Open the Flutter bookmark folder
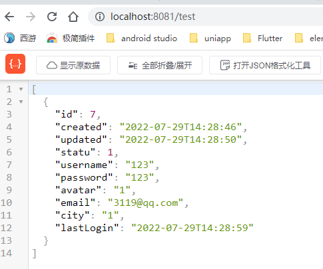 [262, 39]
